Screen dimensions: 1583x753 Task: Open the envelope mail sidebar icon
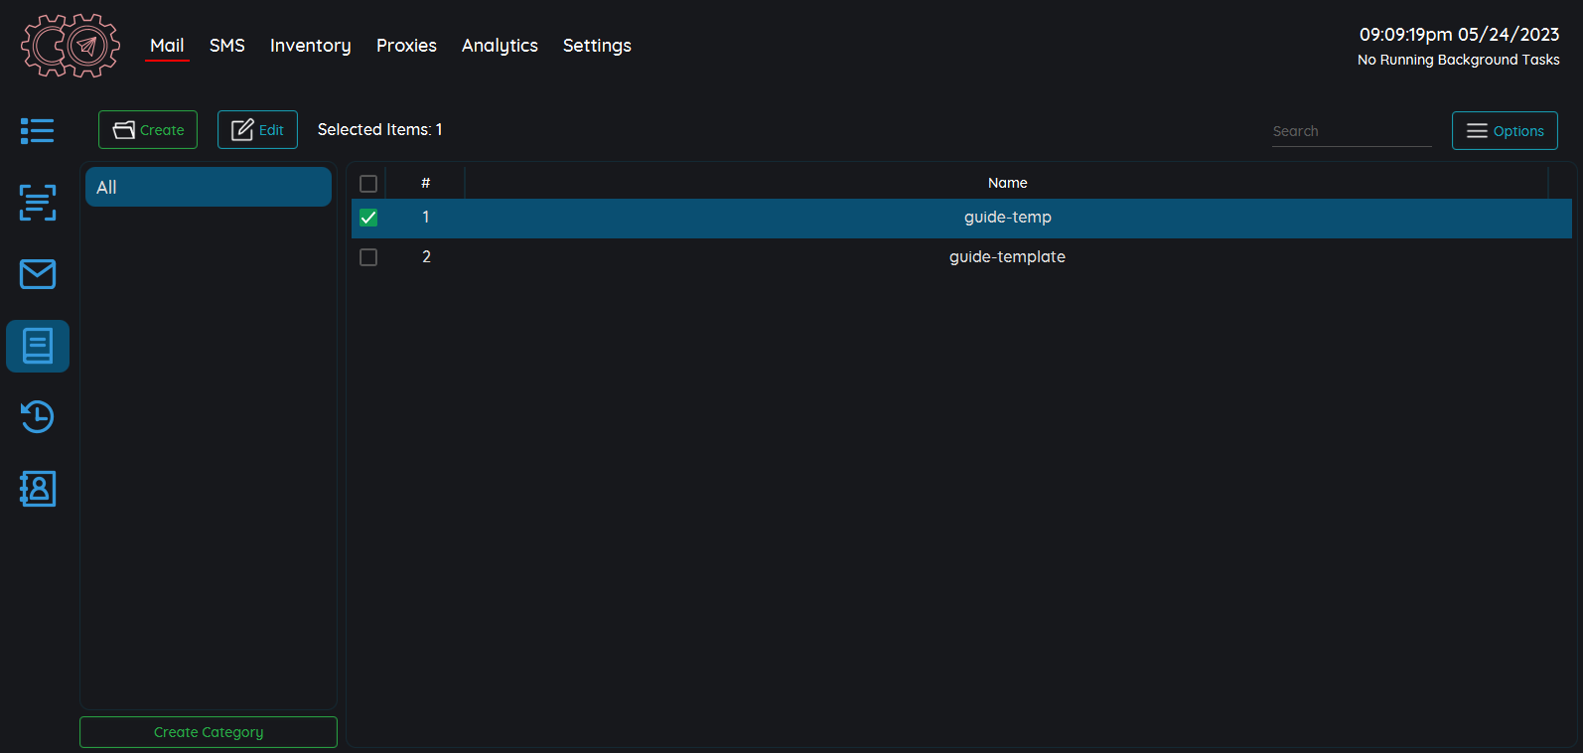[x=38, y=274]
